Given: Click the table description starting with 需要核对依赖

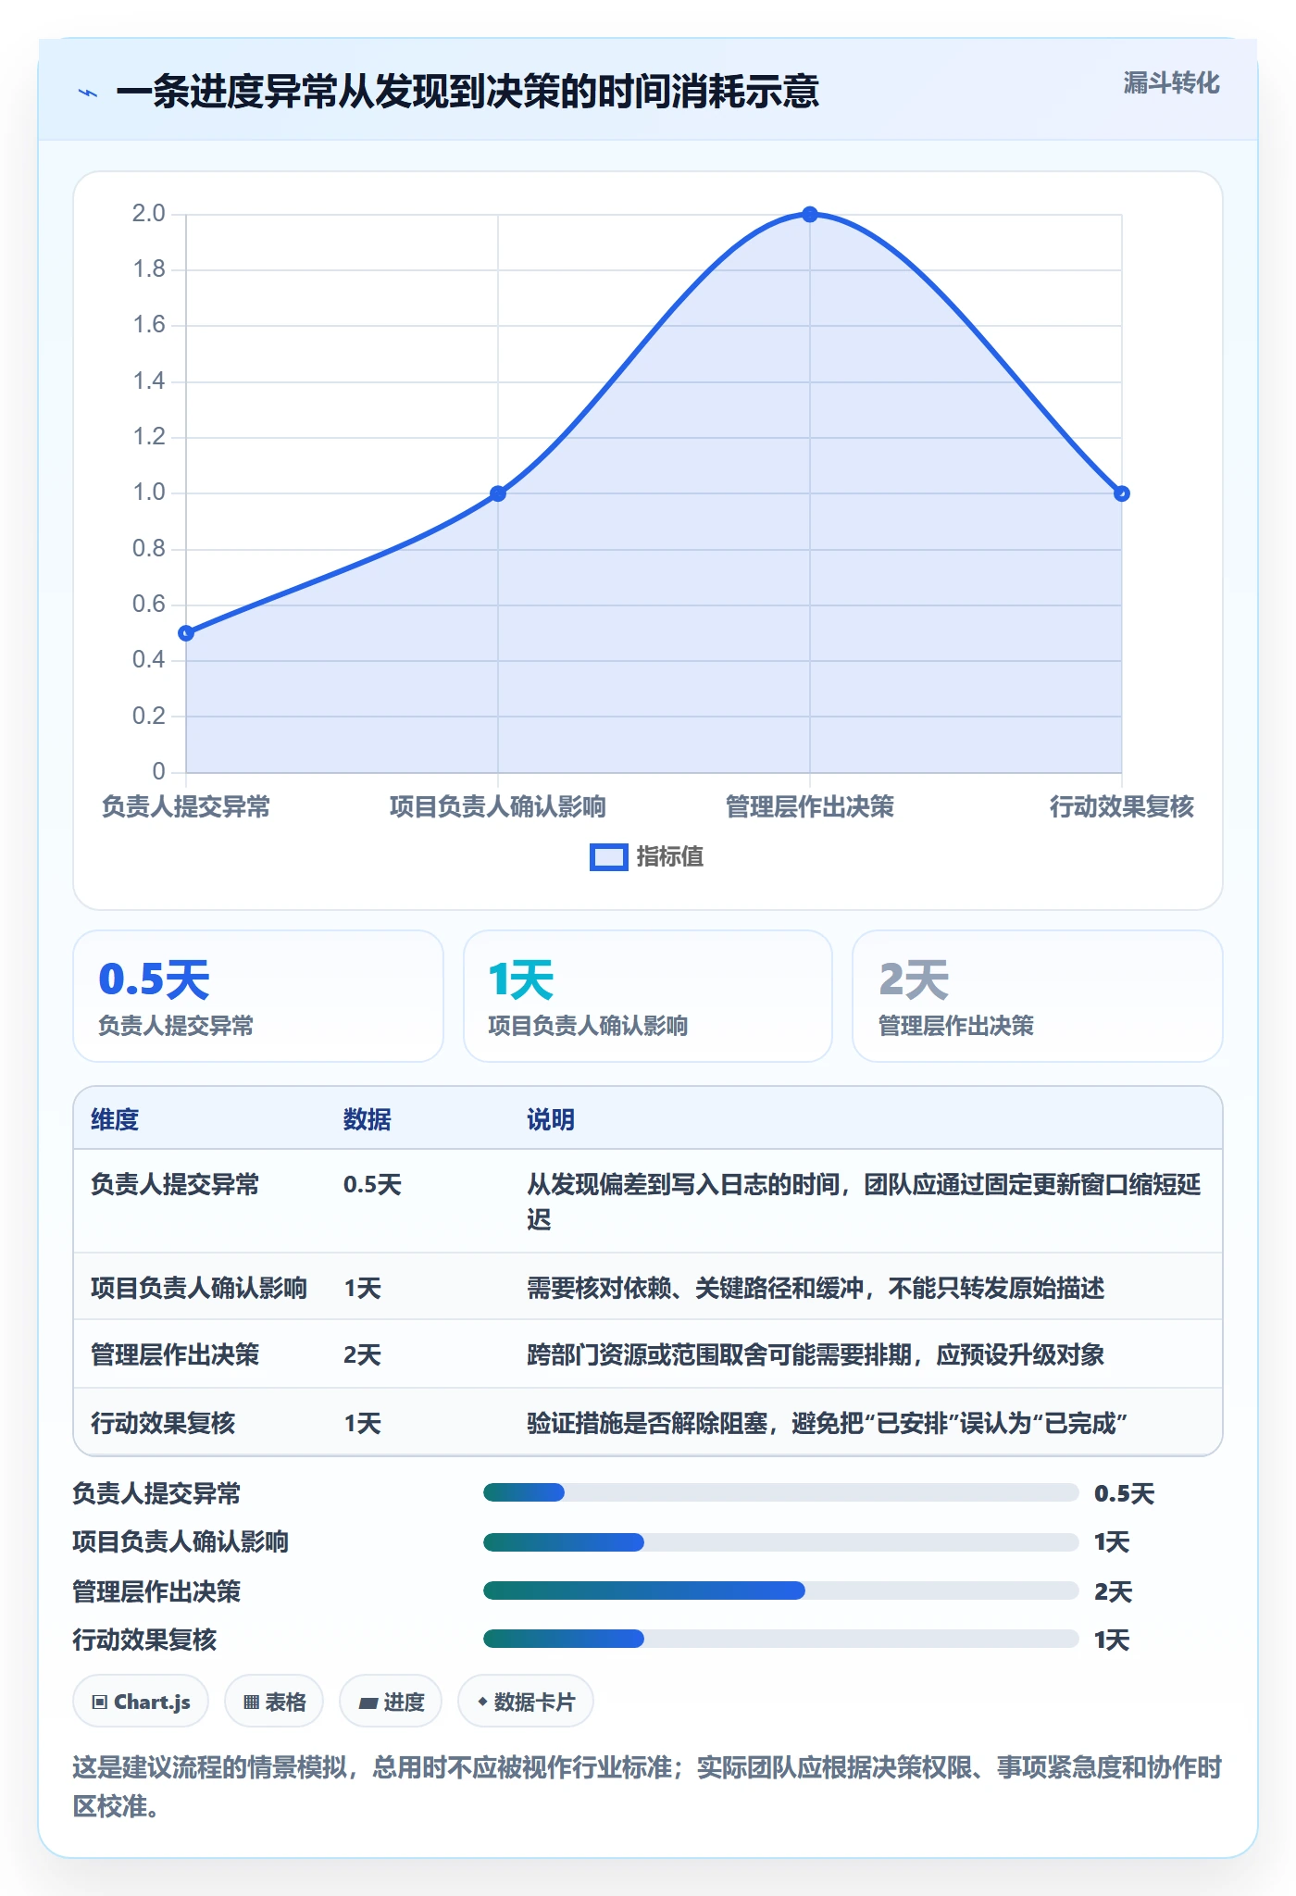Looking at the screenshot, I should coord(816,1288).
